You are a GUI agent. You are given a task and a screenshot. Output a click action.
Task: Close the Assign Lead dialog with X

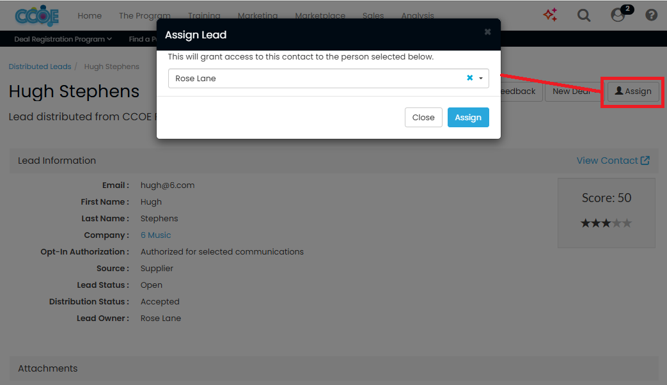point(487,32)
